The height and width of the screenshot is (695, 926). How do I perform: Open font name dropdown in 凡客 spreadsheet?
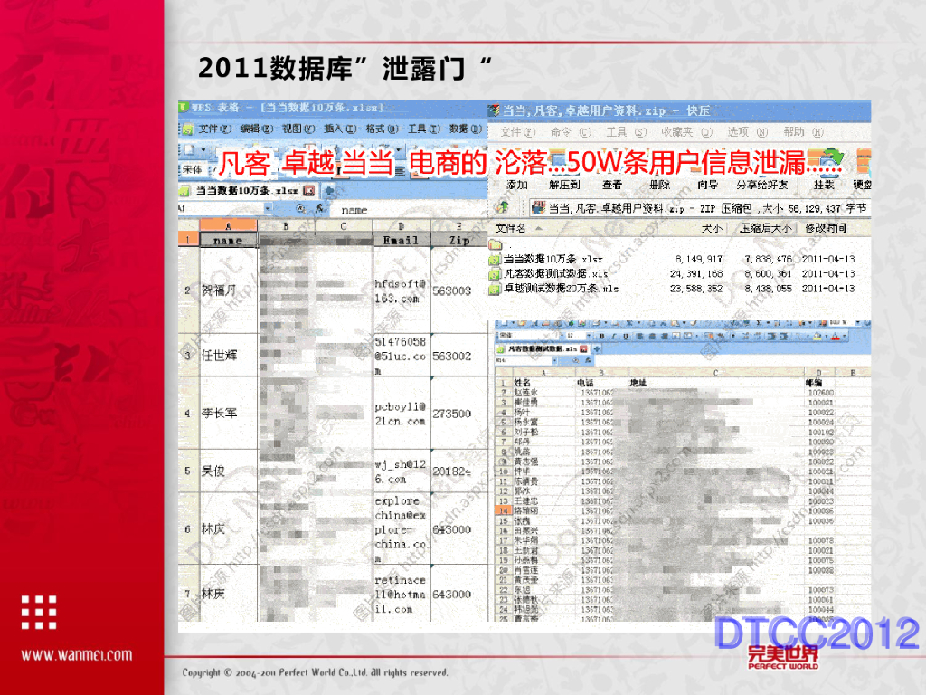click(562, 336)
